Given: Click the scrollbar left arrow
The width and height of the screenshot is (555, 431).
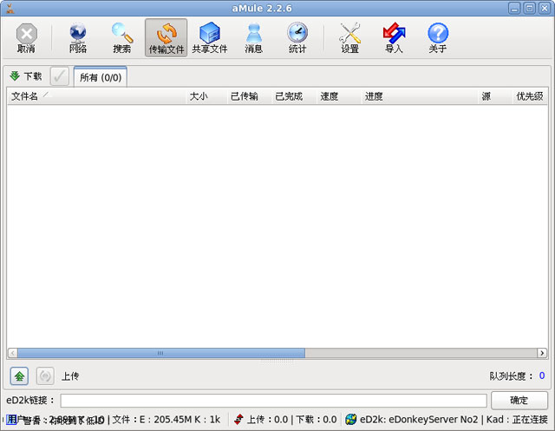Looking at the screenshot, I should tap(13, 353).
